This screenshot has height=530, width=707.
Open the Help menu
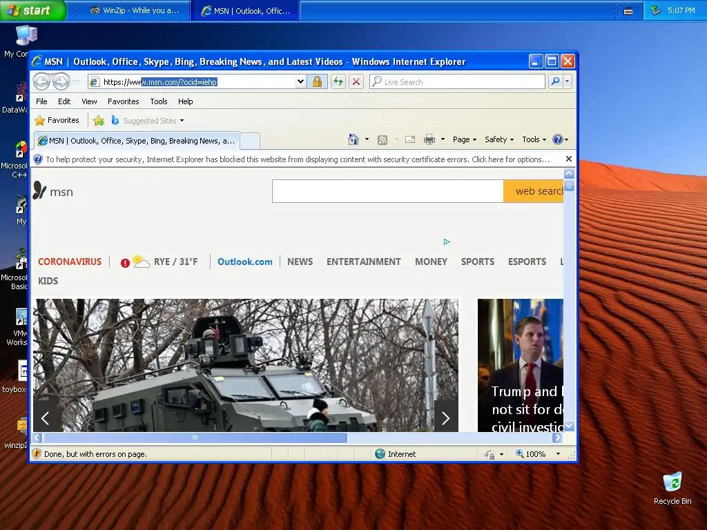pyautogui.click(x=185, y=101)
